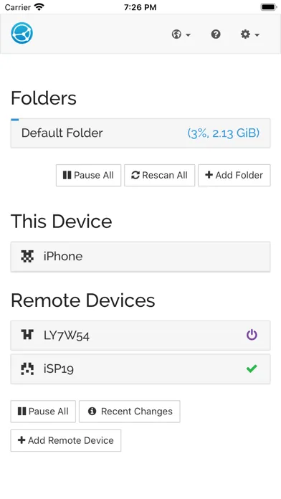Expand the iSP19 remote device
Viewport: 281px width, 499px height.
point(140,369)
